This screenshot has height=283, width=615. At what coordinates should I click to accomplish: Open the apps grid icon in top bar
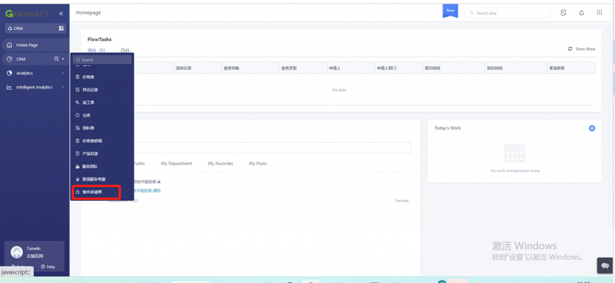pyautogui.click(x=599, y=13)
